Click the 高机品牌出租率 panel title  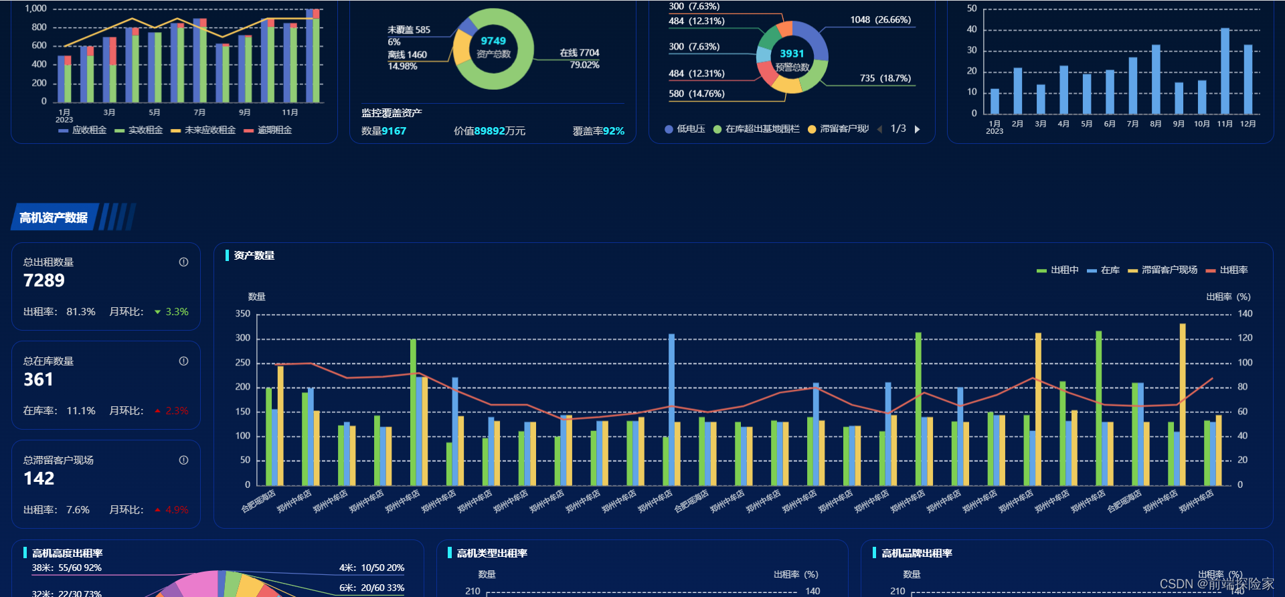916,553
